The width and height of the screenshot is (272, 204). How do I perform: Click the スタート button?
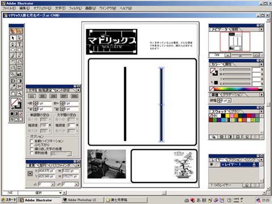9,200
